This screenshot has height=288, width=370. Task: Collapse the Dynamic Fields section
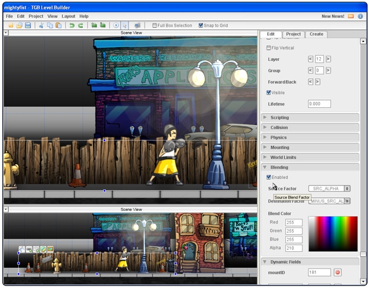pyautogui.click(x=310, y=262)
